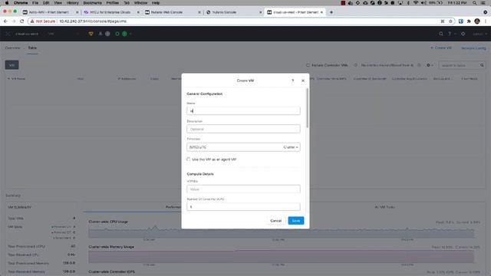Select the All VM Tasks tab
491x276 pixels.
[384, 207]
